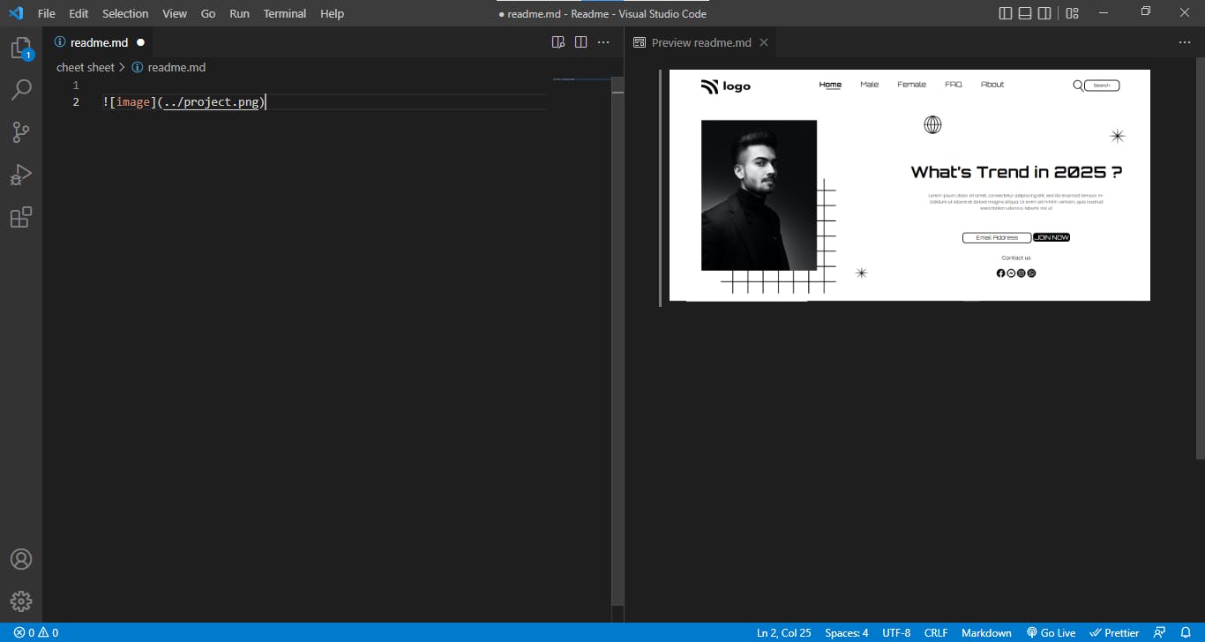The image size is (1205, 642).
Task: Click the Go Live status button
Action: tap(1051, 632)
